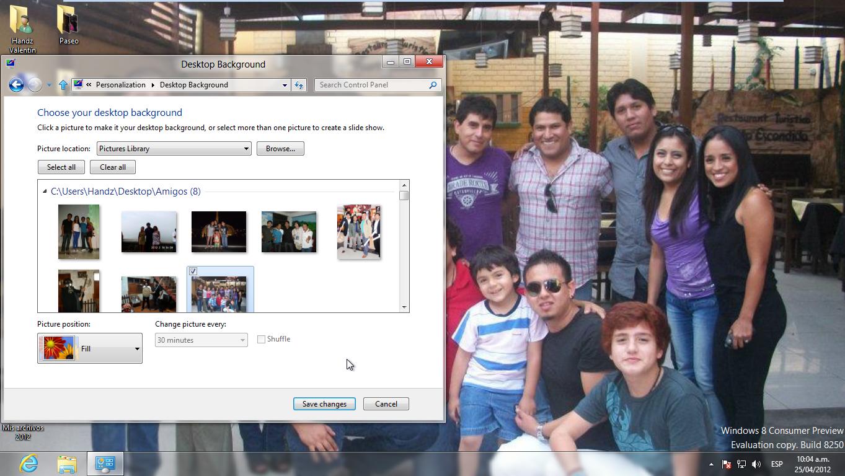The width and height of the screenshot is (845, 476).
Task: Uncheck the selected group photo checkbox
Action: tap(193, 271)
